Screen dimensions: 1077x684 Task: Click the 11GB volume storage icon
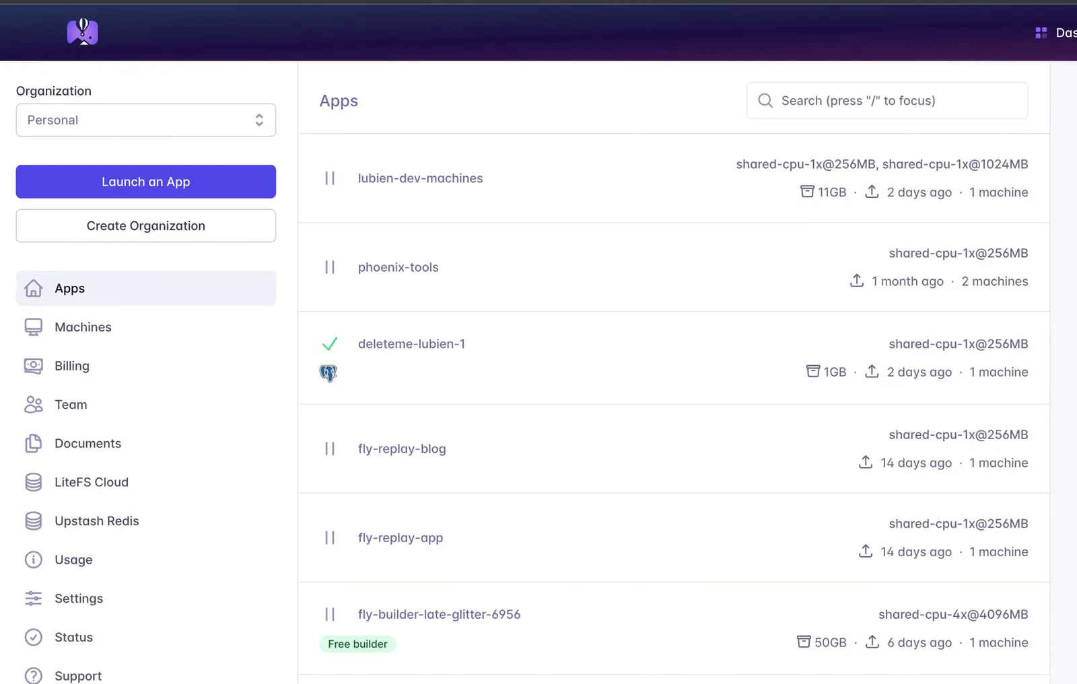click(807, 192)
